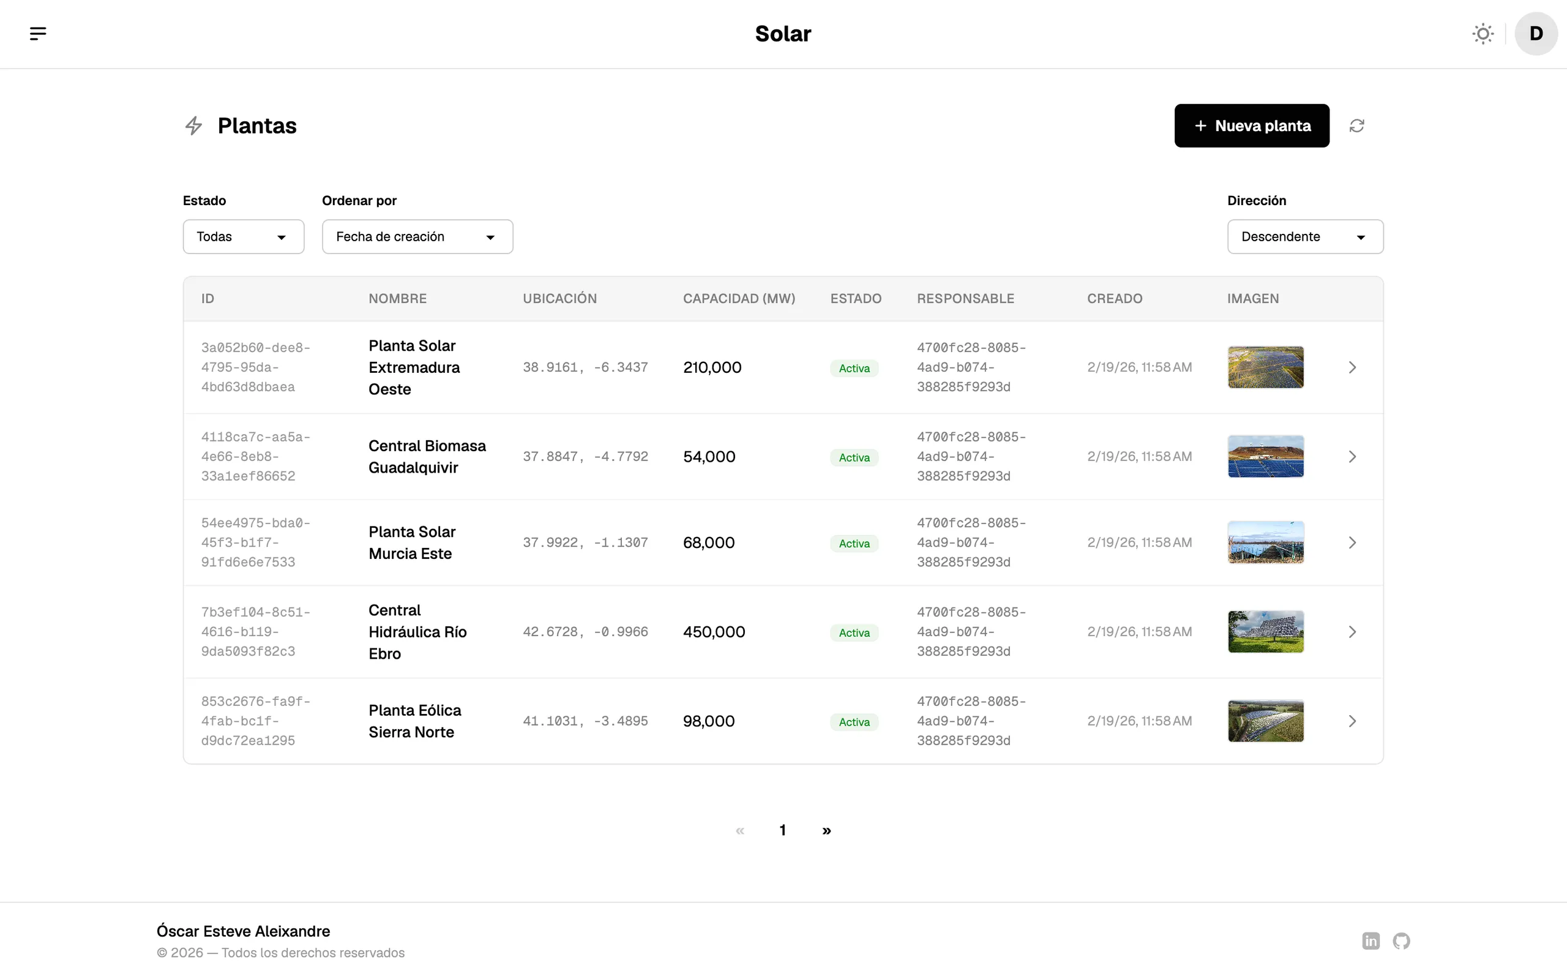Open details chevron for Planta Solar Murcia Este

click(x=1352, y=542)
